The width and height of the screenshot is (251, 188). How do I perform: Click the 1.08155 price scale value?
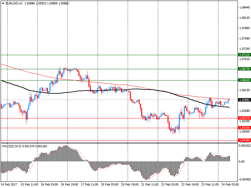pyautogui.click(x=245, y=18)
